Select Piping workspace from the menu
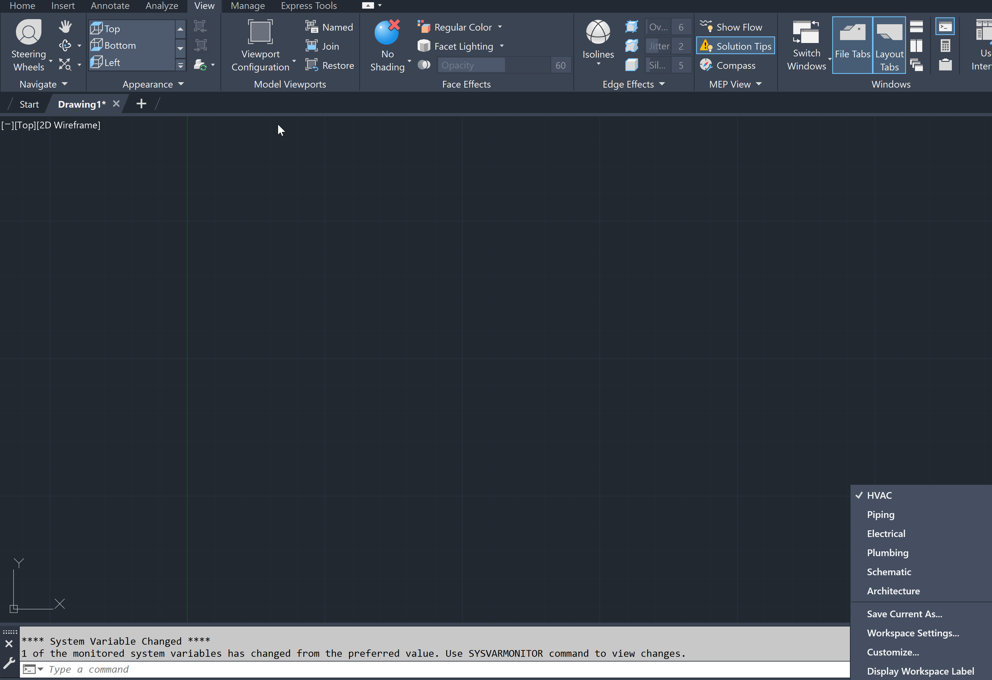 pyautogui.click(x=880, y=514)
